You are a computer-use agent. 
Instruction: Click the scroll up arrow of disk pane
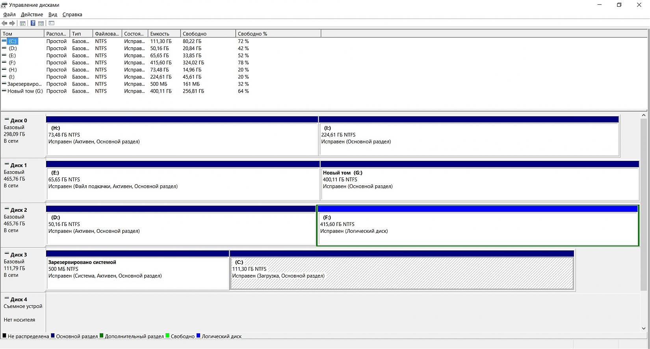pos(644,115)
